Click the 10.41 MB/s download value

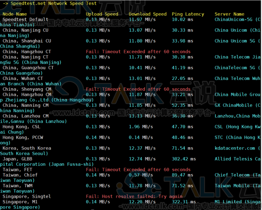point(142,68)
